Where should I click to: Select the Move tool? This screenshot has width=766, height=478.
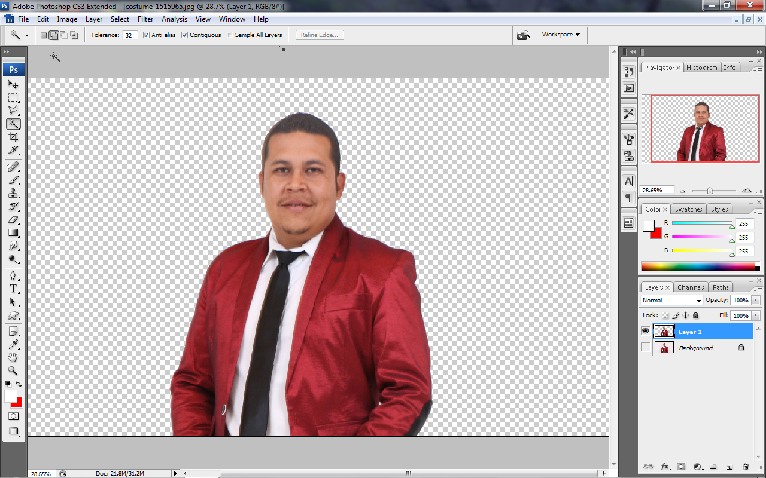point(14,84)
